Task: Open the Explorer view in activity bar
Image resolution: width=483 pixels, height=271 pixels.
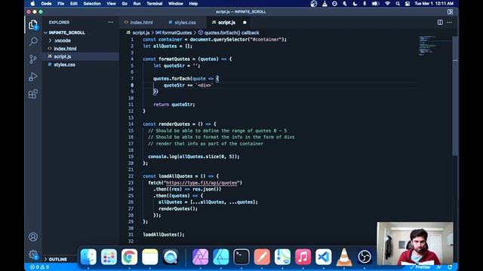Action: point(33,25)
